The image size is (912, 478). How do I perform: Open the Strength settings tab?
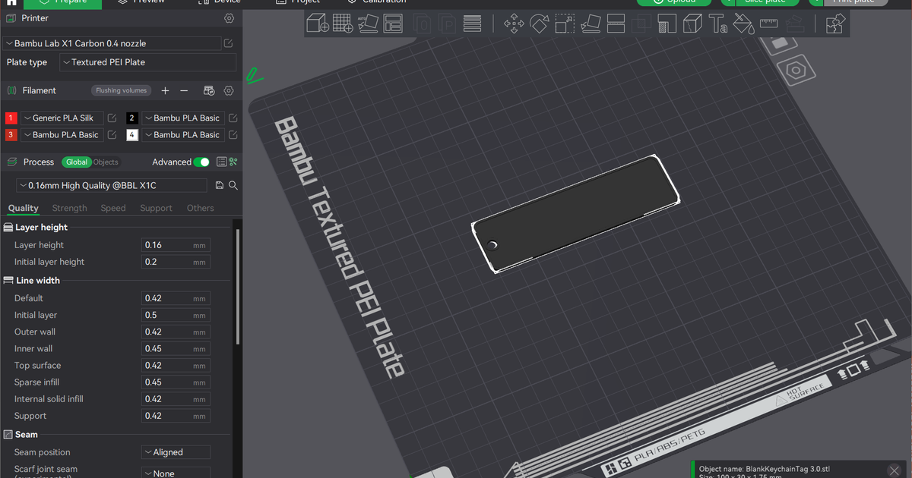(x=69, y=207)
